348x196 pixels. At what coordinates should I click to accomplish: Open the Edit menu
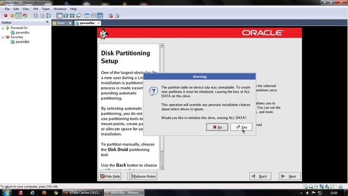coord(16,9)
